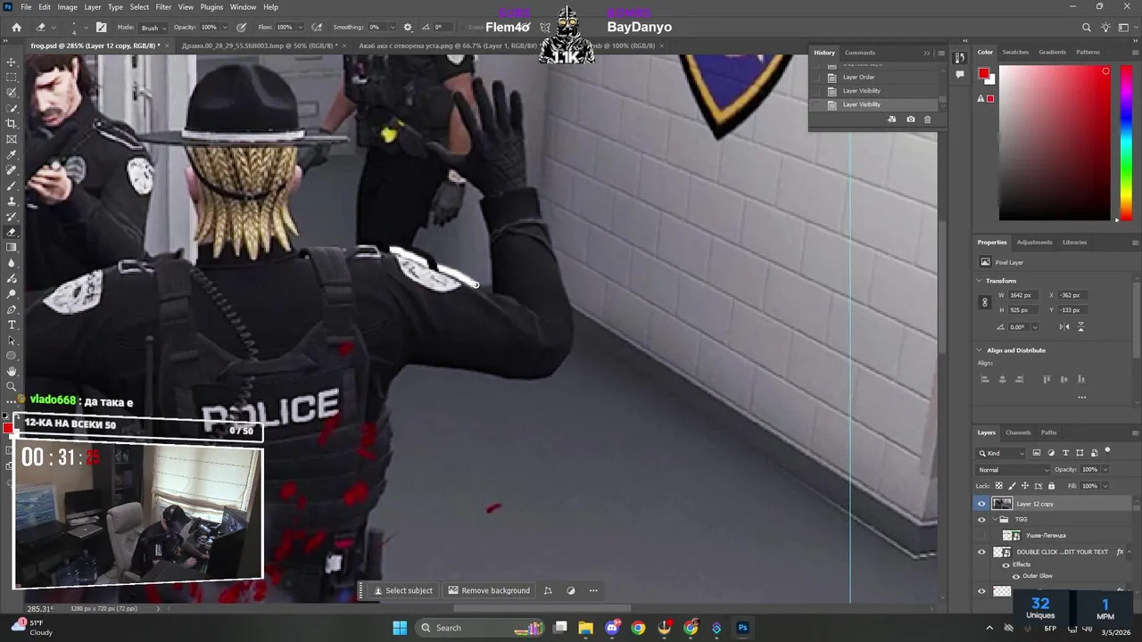Show more align options ellipsis

click(x=1081, y=397)
